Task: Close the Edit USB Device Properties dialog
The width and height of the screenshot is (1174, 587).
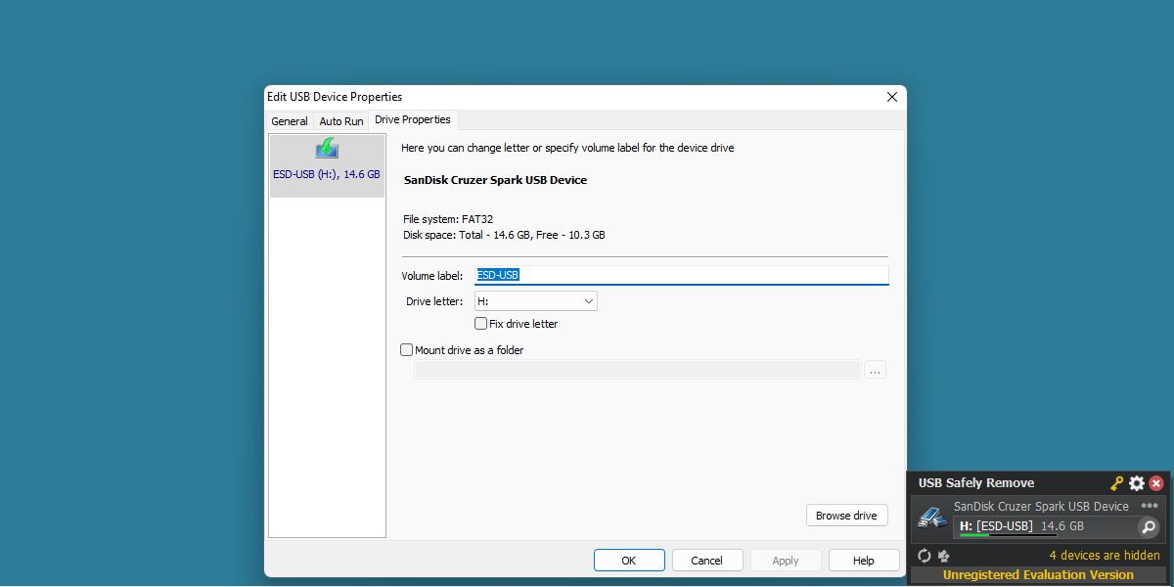Action: 891,97
